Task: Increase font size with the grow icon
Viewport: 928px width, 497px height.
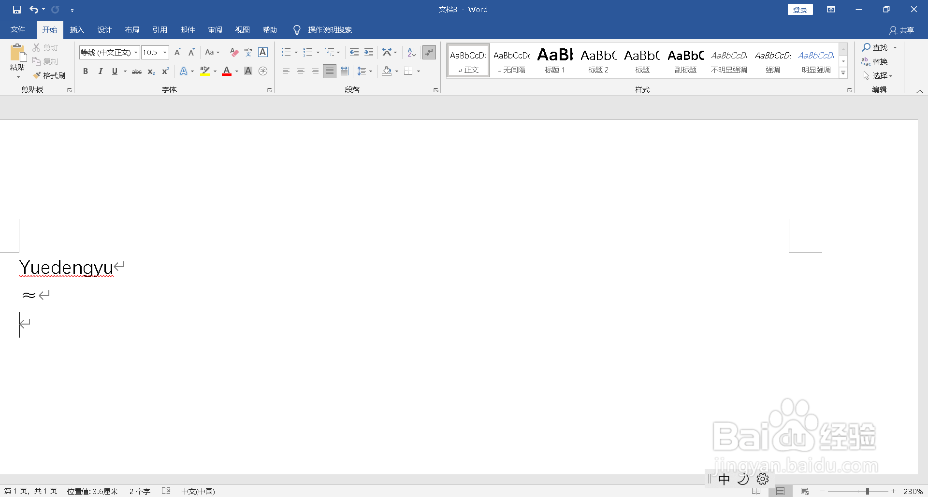Action: (177, 52)
